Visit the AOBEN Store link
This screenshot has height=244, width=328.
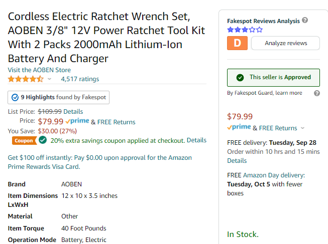[x=39, y=70]
